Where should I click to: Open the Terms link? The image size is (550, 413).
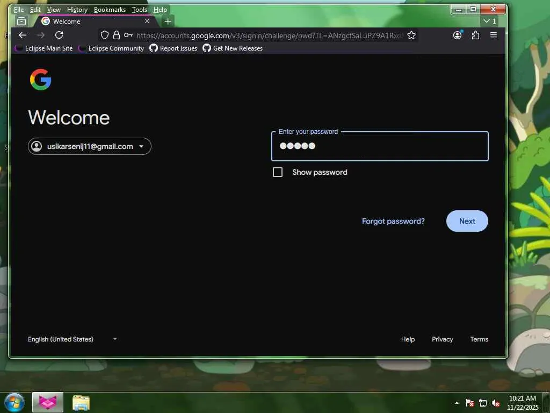pyautogui.click(x=479, y=339)
